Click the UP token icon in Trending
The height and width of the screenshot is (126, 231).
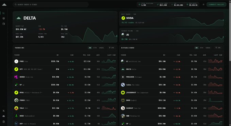coord(16,85)
